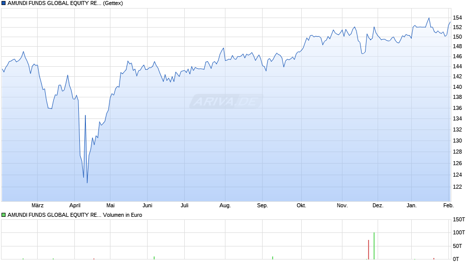Select the 'Jan.' month label

point(412,205)
